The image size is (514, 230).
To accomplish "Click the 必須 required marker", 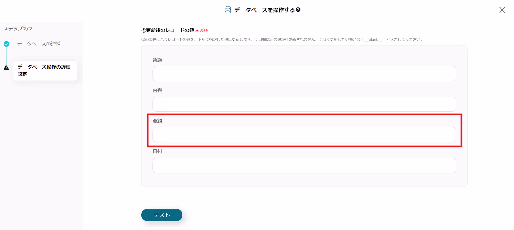I will (202, 31).
